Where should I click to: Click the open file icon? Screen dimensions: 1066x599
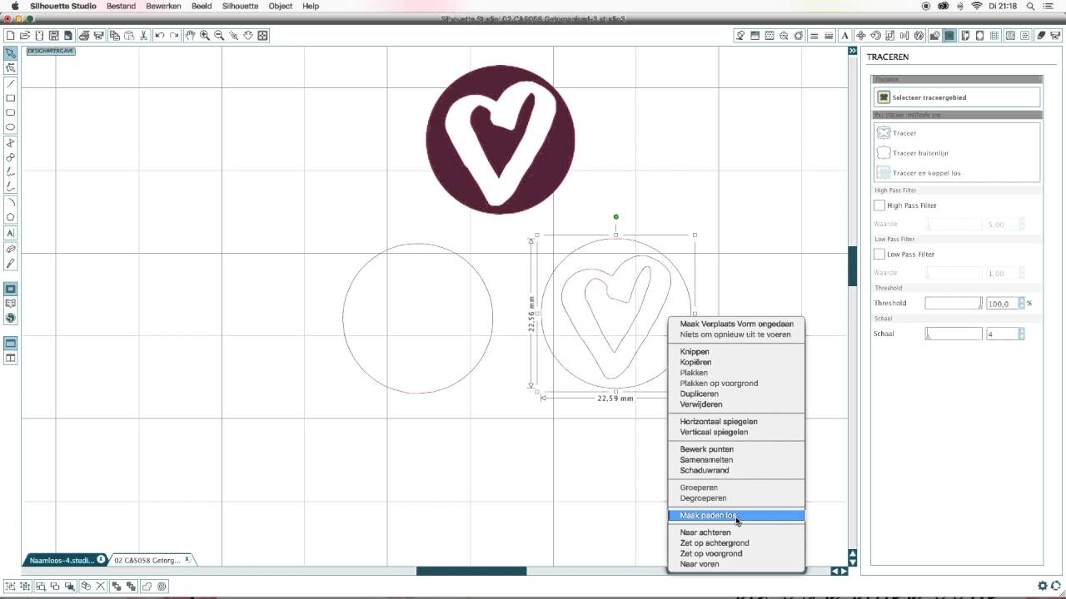click(25, 36)
